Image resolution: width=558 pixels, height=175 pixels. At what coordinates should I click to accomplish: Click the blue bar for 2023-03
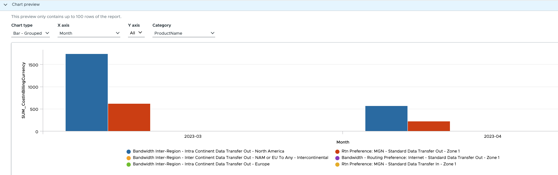87,92
